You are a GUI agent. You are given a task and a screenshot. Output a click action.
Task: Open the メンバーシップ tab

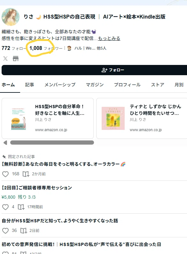coord(60,85)
